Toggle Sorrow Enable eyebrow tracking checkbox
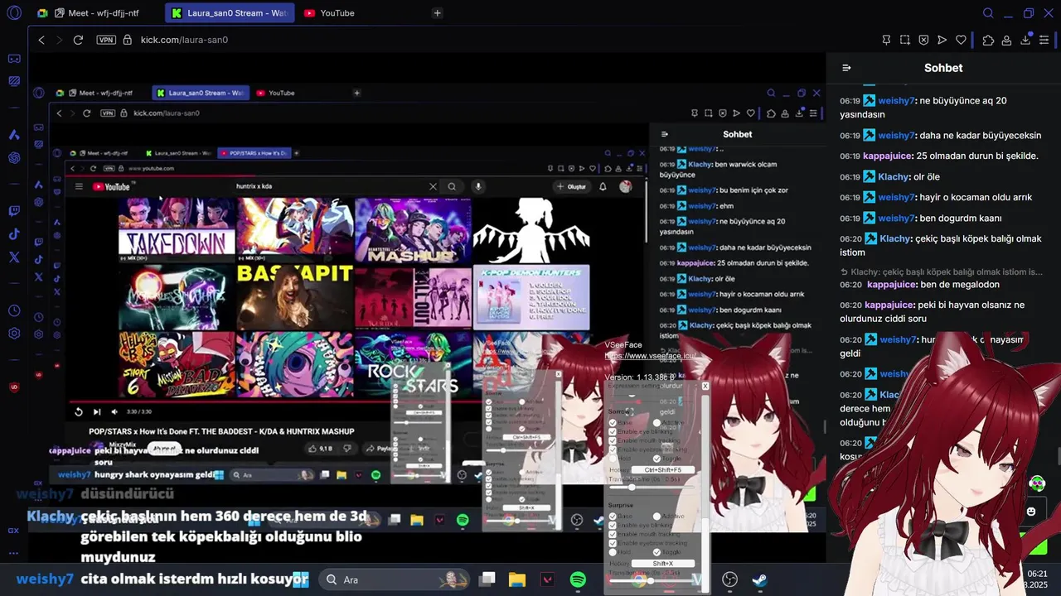This screenshot has height=596, width=1061. click(x=613, y=449)
